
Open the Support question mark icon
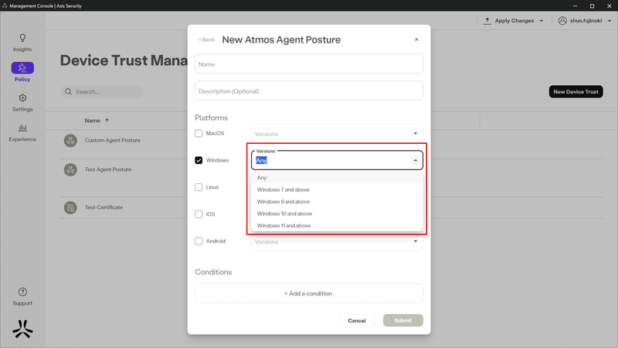click(22, 292)
